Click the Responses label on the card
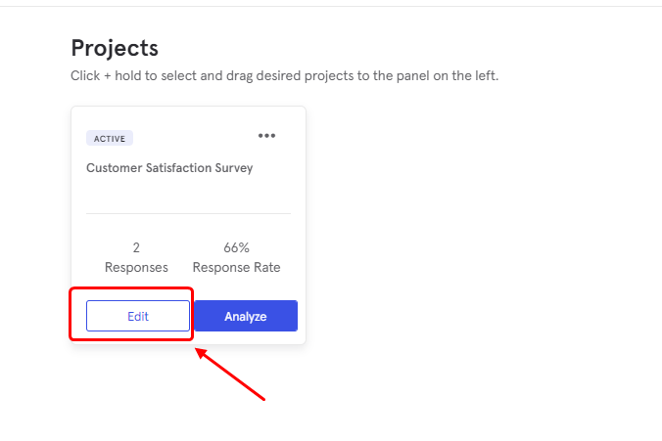662x441 pixels. pos(136,267)
